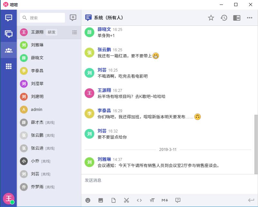
Task: Start screenshot capture with scissors icon
Action: pyautogui.click(x=126, y=200)
